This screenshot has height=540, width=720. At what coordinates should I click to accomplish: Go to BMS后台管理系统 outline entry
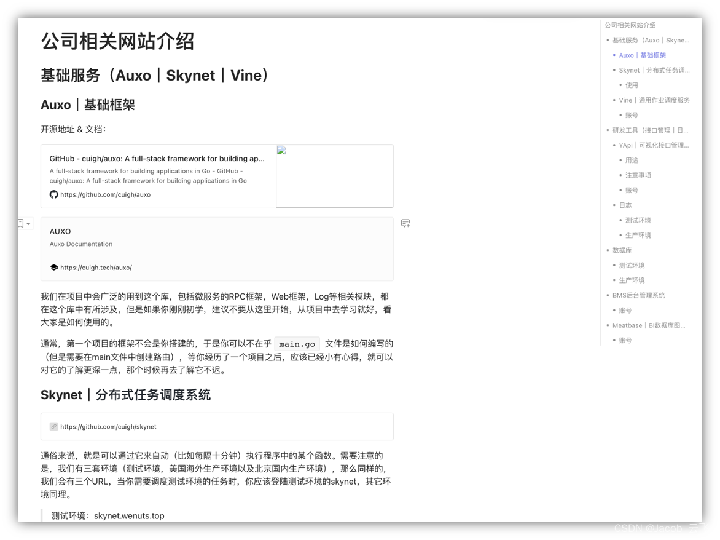tap(638, 295)
